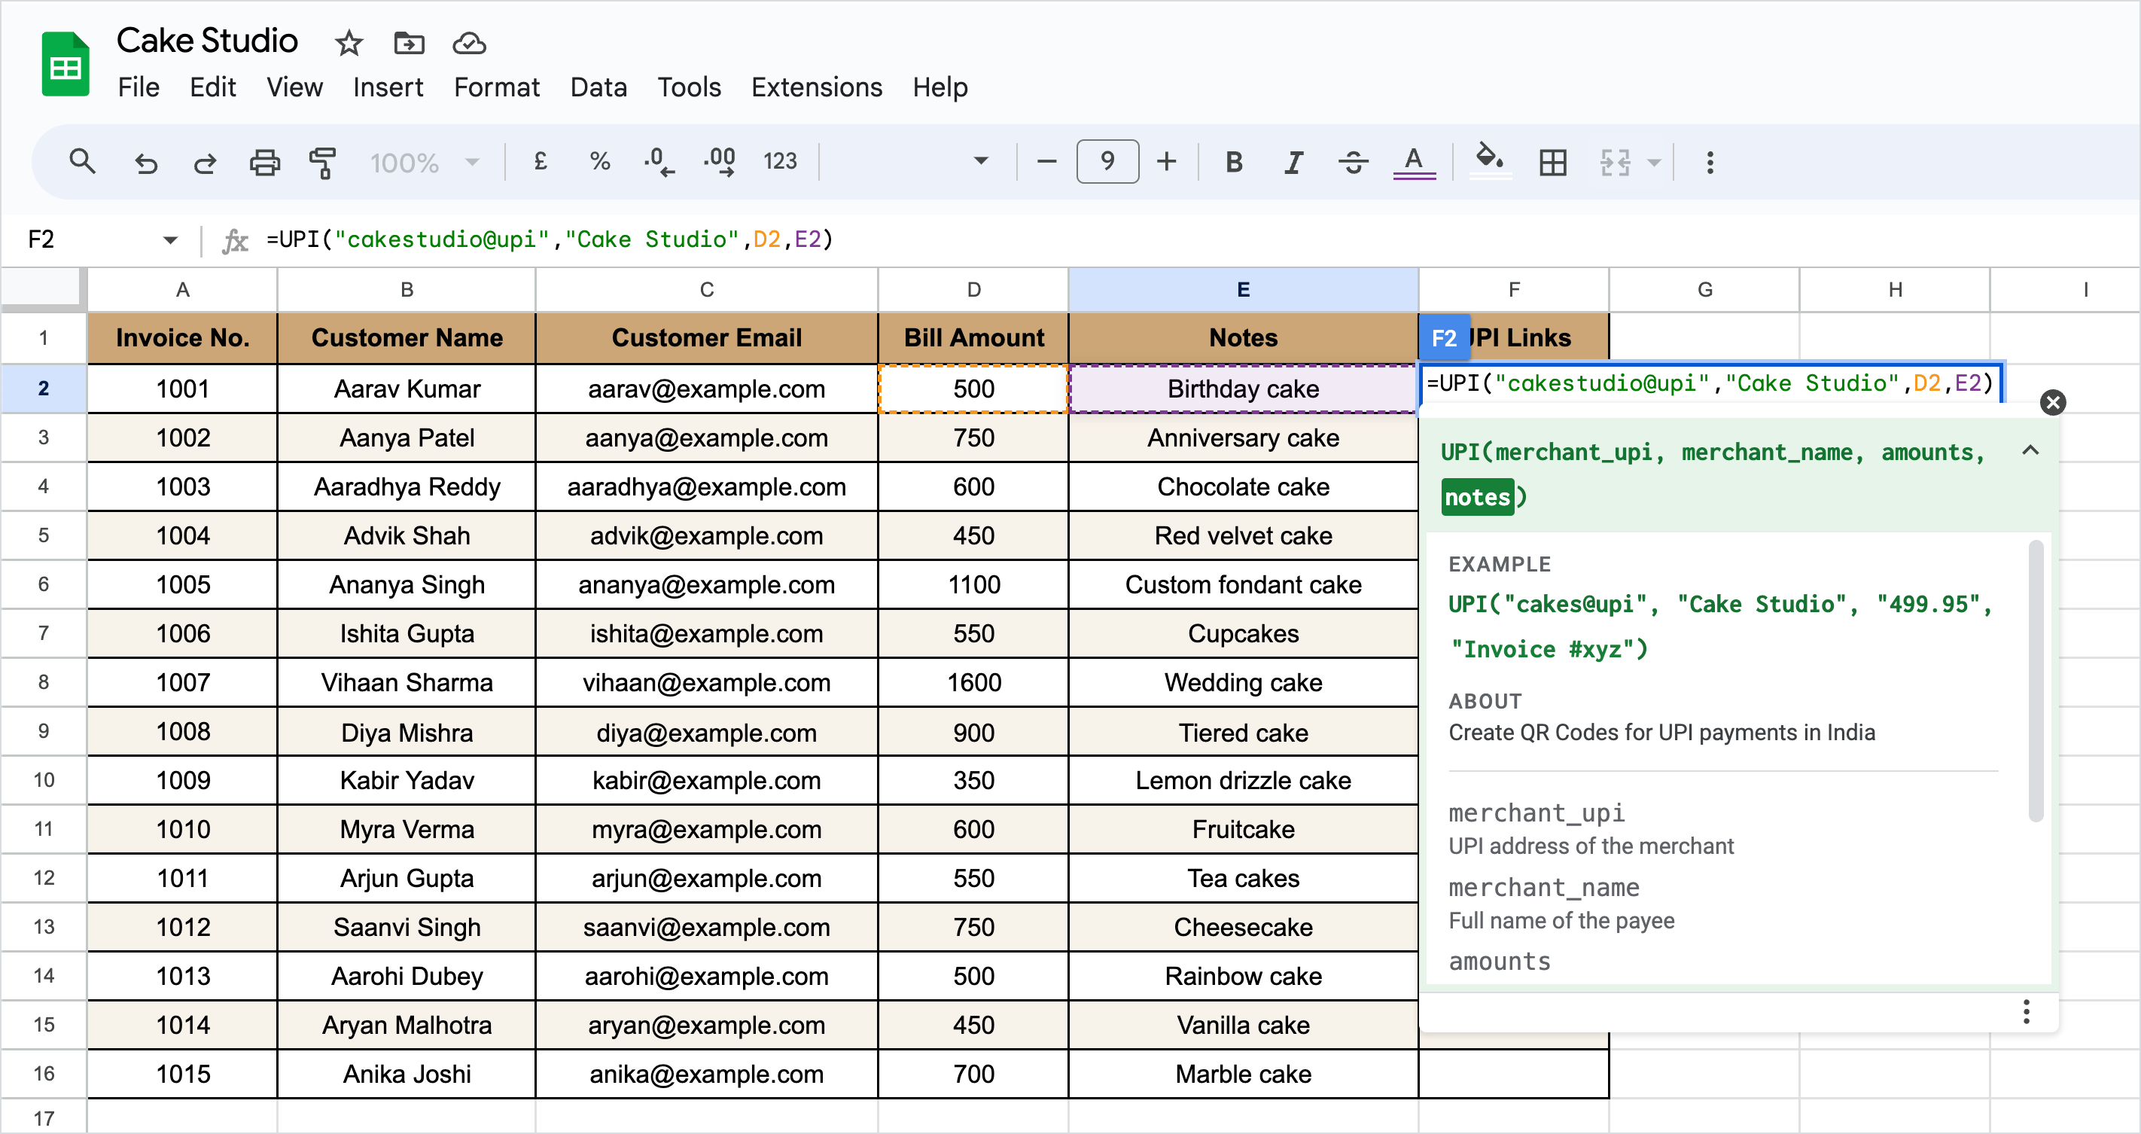Close the formula help popup
This screenshot has width=2141, height=1134.
tap(2052, 402)
